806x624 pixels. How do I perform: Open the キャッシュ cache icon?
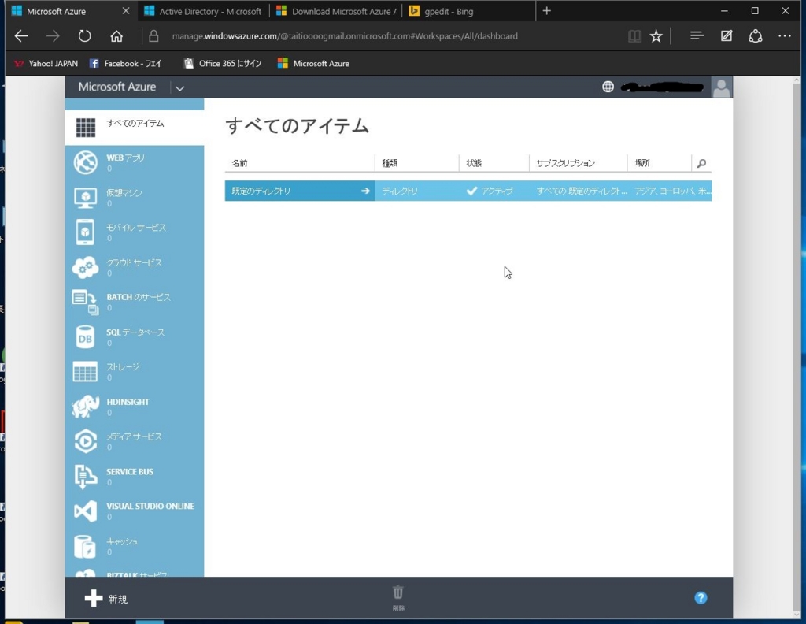pos(85,546)
